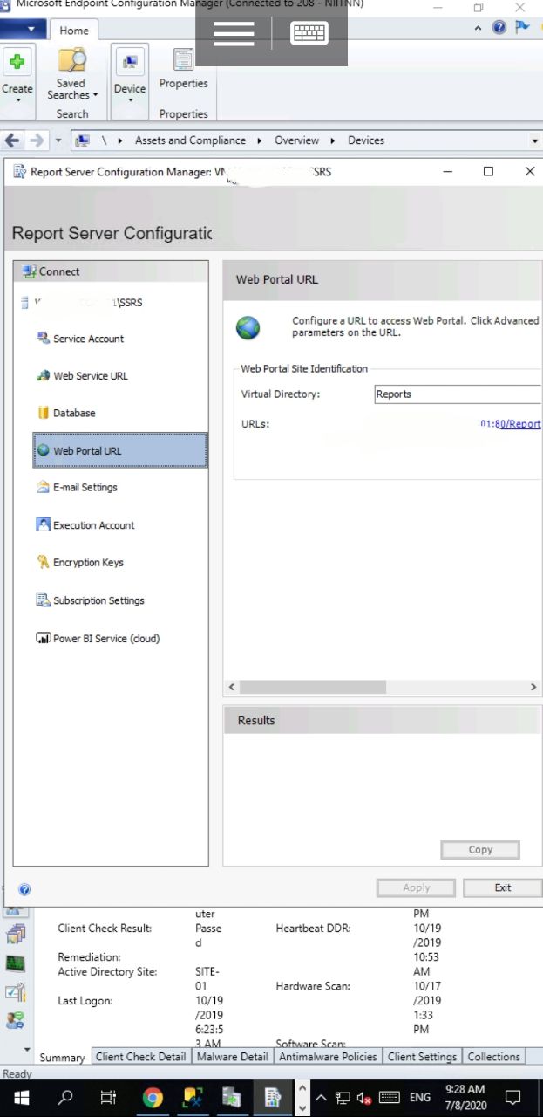The image size is (543, 1117).
Task: Select the SSRS server instance node
Action: click(x=83, y=303)
